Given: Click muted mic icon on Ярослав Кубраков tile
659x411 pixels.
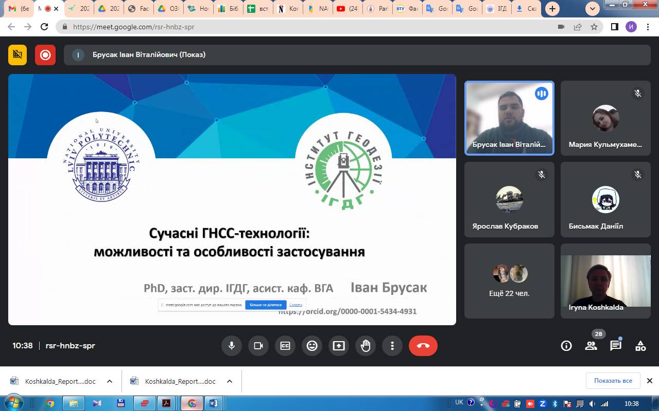Looking at the screenshot, I should tap(542, 175).
